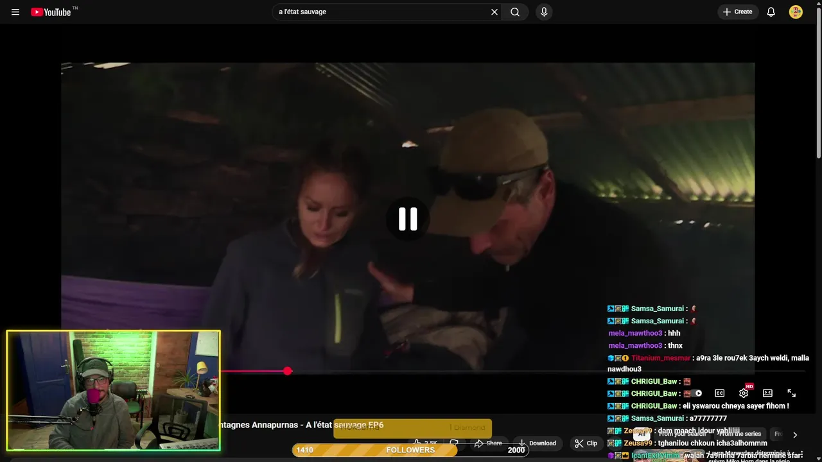The width and height of the screenshot is (822, 462).
Task: Click chat message 'mela_mawthoo3 : hhh'
Action: (x=644, y=334)
